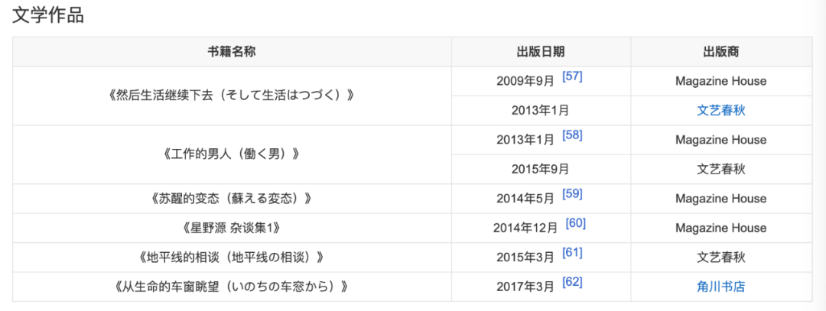
Task: Select the 《从生命的车窗眺望》 title cell
Action: click(232, 287)
